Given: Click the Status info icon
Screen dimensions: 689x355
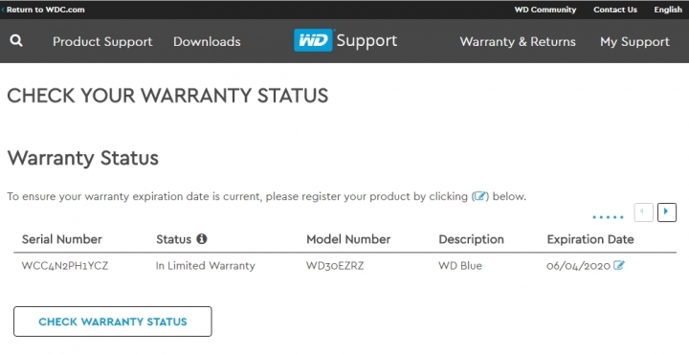Looking at the screenshot, I should click(202, 239).
